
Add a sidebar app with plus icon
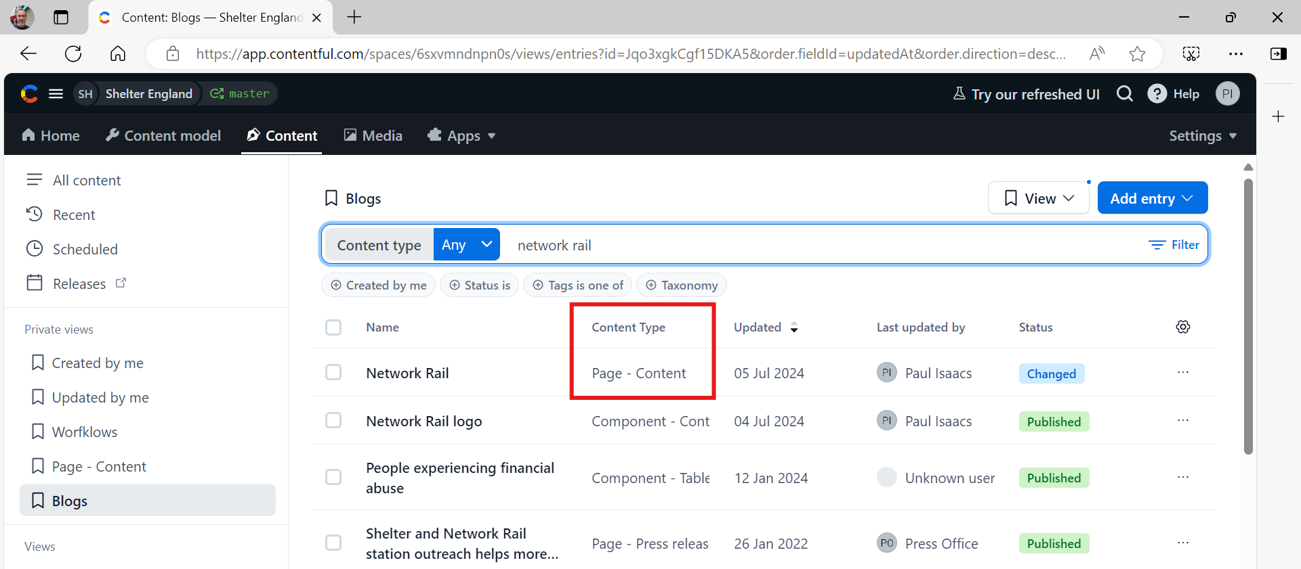tap(1279, 116)
